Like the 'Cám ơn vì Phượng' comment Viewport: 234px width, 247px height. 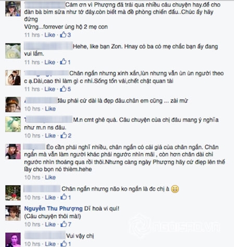50,35
